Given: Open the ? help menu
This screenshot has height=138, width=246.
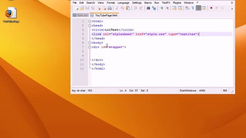Looking at the screenshot, I should click(197, 3).
